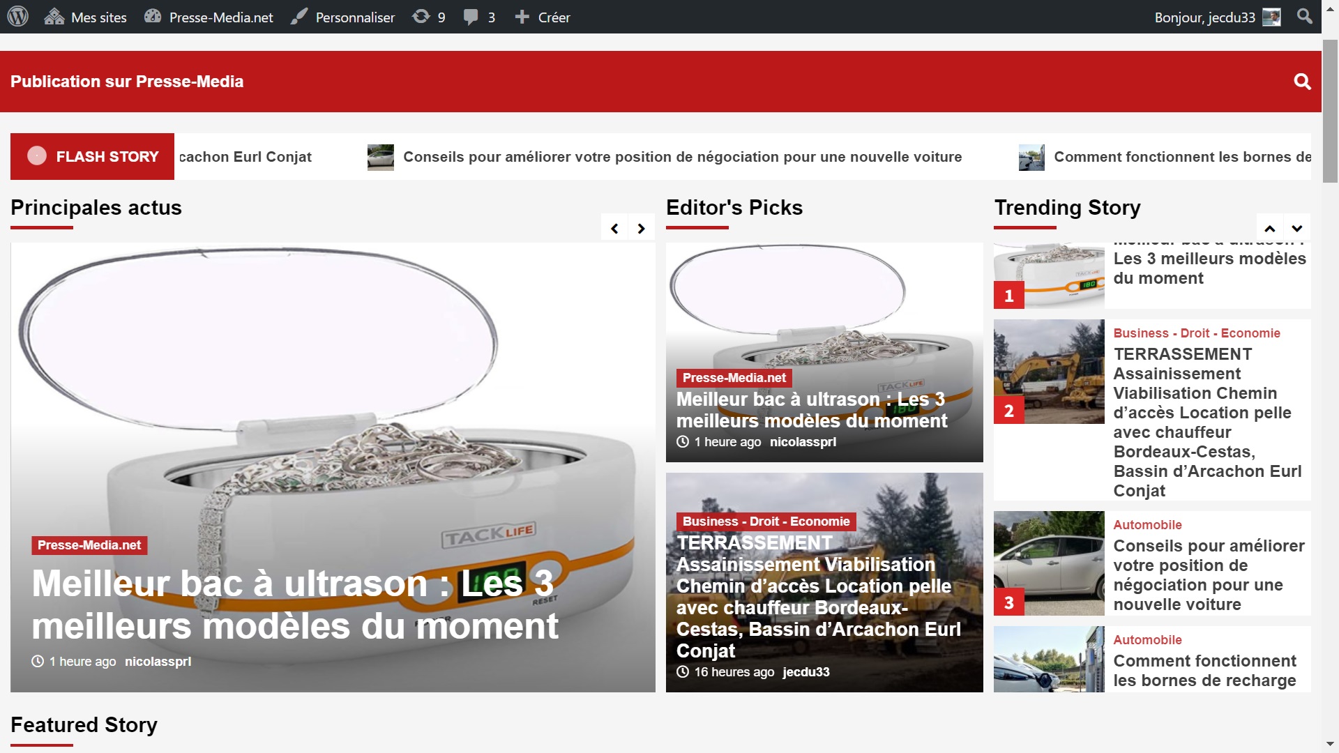Image resolution: width=1339 pixels, height=753 pixels.
Task: Click the page vertical scrollbar thumb
Action: (1331, 112)
